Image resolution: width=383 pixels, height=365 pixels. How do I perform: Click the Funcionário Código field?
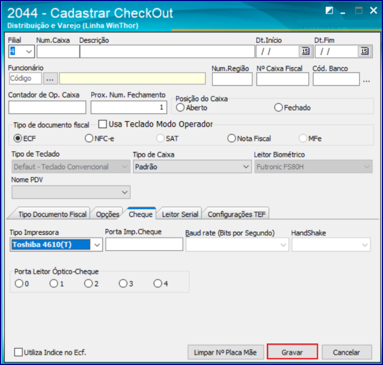coord(25,78)
